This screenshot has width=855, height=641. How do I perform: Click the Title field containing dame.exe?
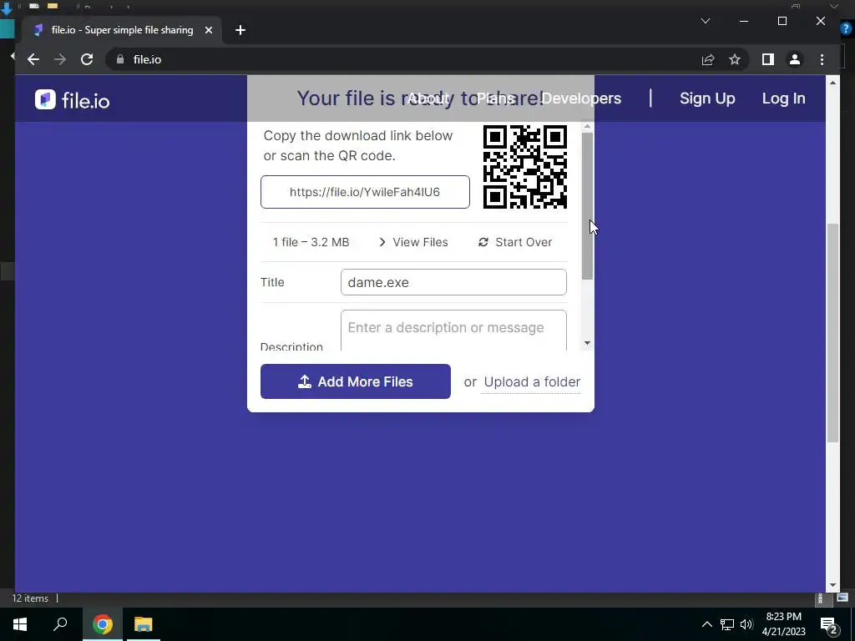[x=453, y=282]
